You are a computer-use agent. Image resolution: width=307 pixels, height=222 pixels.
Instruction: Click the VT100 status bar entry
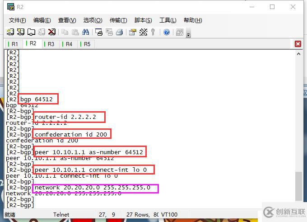tap(169, 215)
